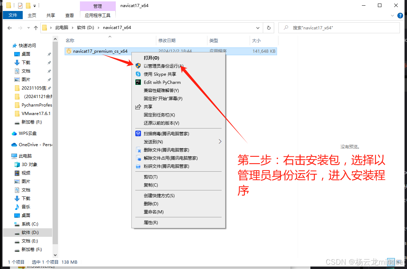Open OneDrive - Personal in sidebar

[x=35, y=144]
